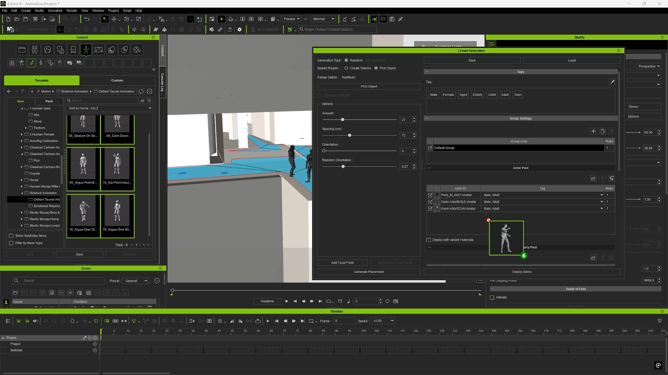This screenshot has width=668, height=375.
Task: Activate the Depth of Field checkbox
Action: (492, 297)
